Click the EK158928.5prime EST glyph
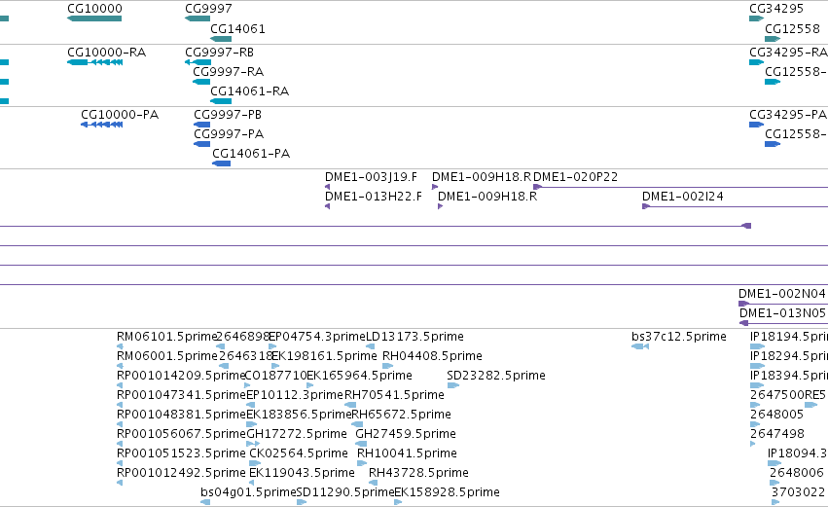The width and height of the screenshot is (828, 507). click(x=398, y=502)
